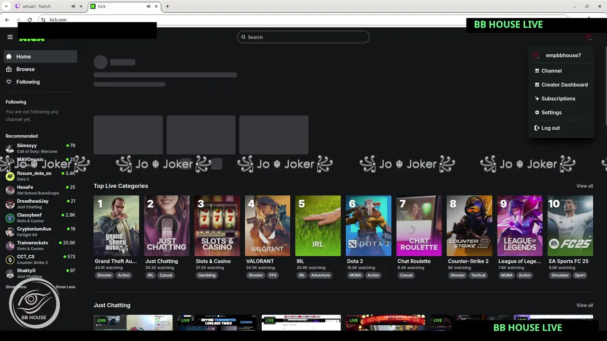Close the Kick browser tab
Screen dimensions: 607x341
click(156, 6)
